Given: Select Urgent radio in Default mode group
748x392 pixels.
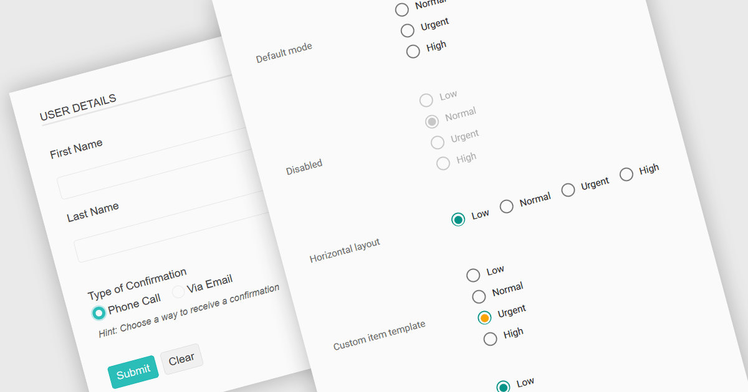Looking at the screenshot, I should click(x=408, y=30).
